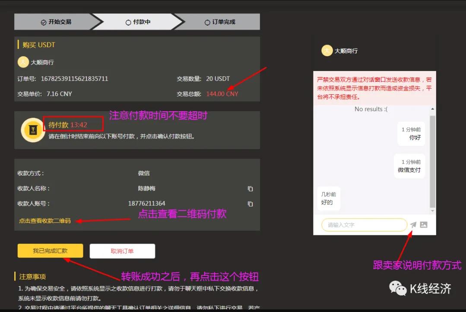The image size is (466, 312).
Task: Click the chat scrollbar down arrow
Action: click(x=433, y=211)
